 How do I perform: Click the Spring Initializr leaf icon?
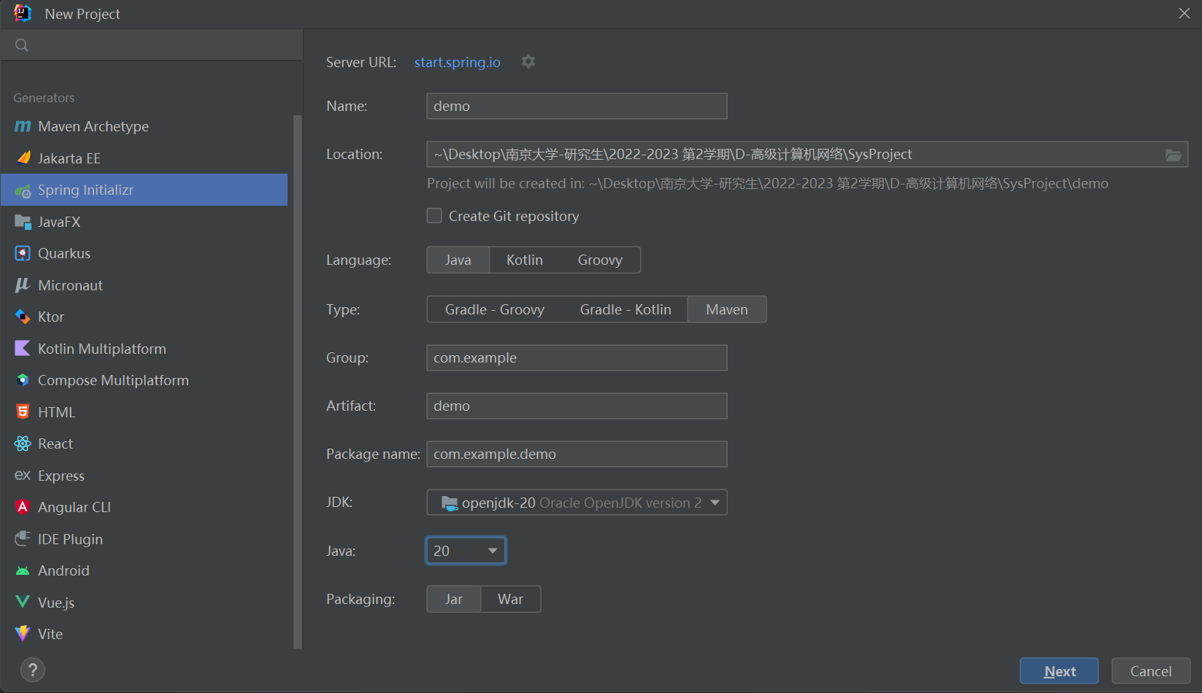point(23,190)
